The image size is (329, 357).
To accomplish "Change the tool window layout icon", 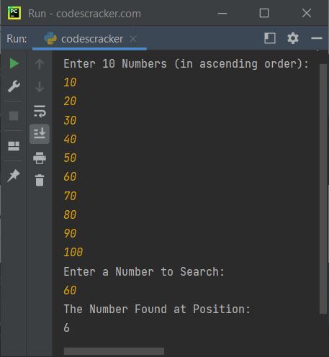I will pos(270,38).
